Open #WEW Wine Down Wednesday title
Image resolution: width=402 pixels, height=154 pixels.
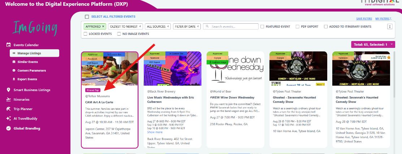tap(232, 98)
